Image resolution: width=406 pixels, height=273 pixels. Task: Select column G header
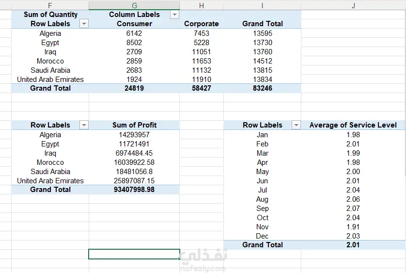[134, 5]
